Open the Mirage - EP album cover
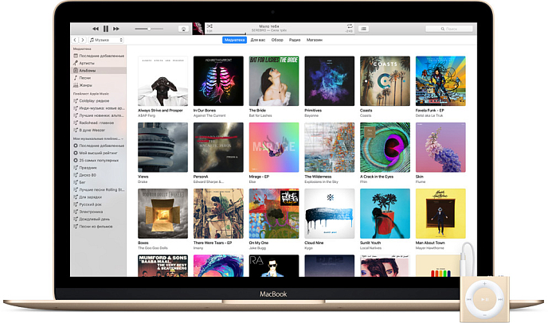Screen dimensions: 548x323 tap(274, 147)
